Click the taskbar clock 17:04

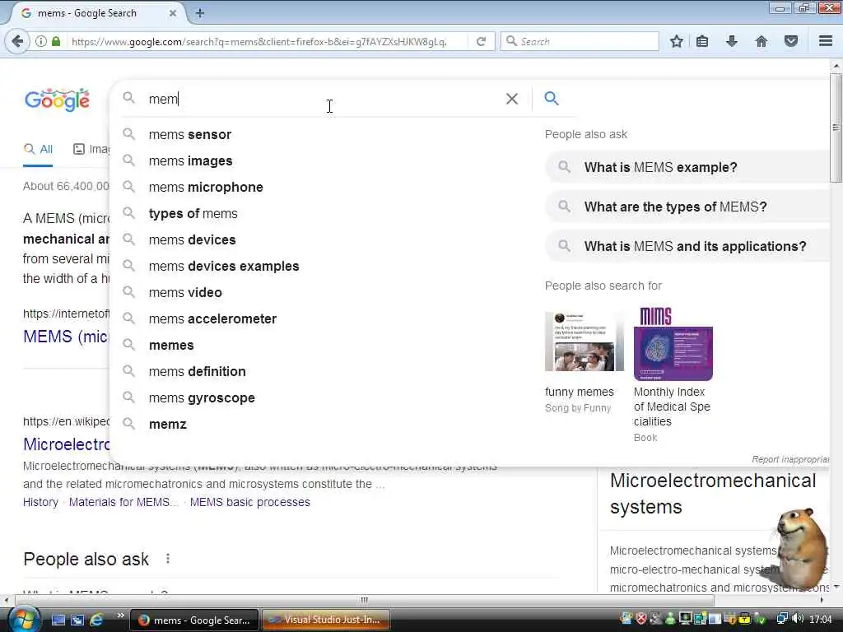821,620
